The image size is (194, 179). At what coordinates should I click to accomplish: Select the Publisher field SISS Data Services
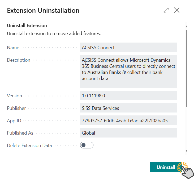[128, 108]
